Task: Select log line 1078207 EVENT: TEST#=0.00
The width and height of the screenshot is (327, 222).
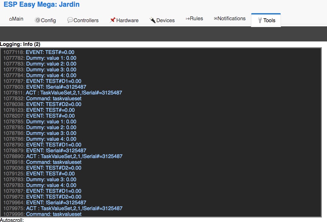Action: click(39, 116)
